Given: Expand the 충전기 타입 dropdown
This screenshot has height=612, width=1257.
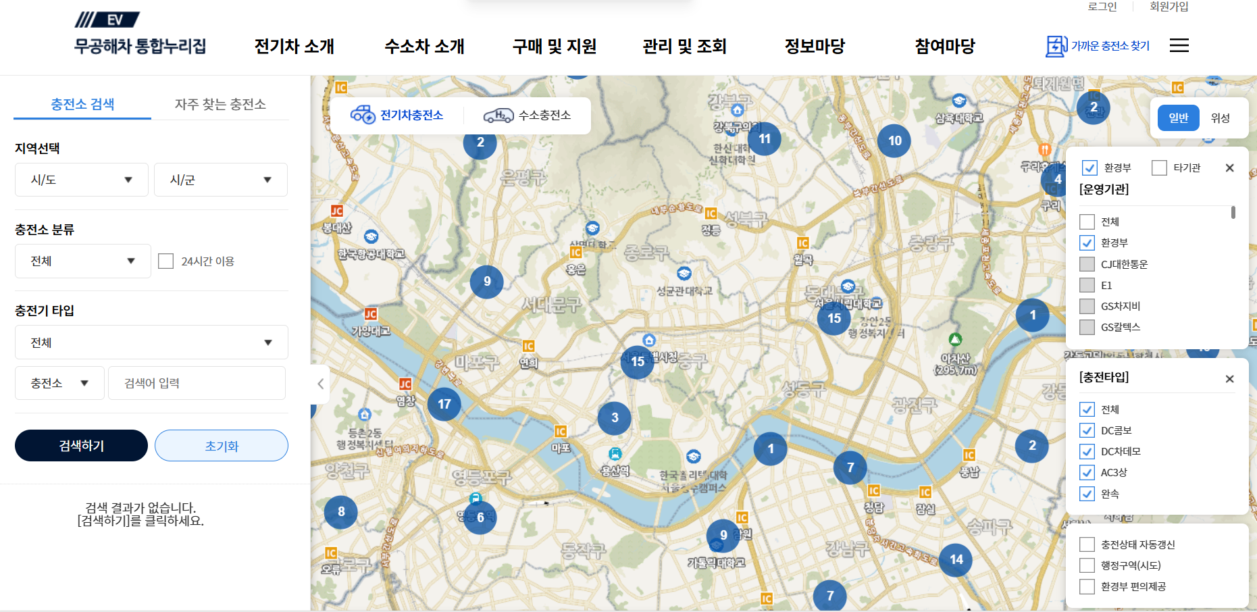Looking at the screenshot, I should click(151, 342).
